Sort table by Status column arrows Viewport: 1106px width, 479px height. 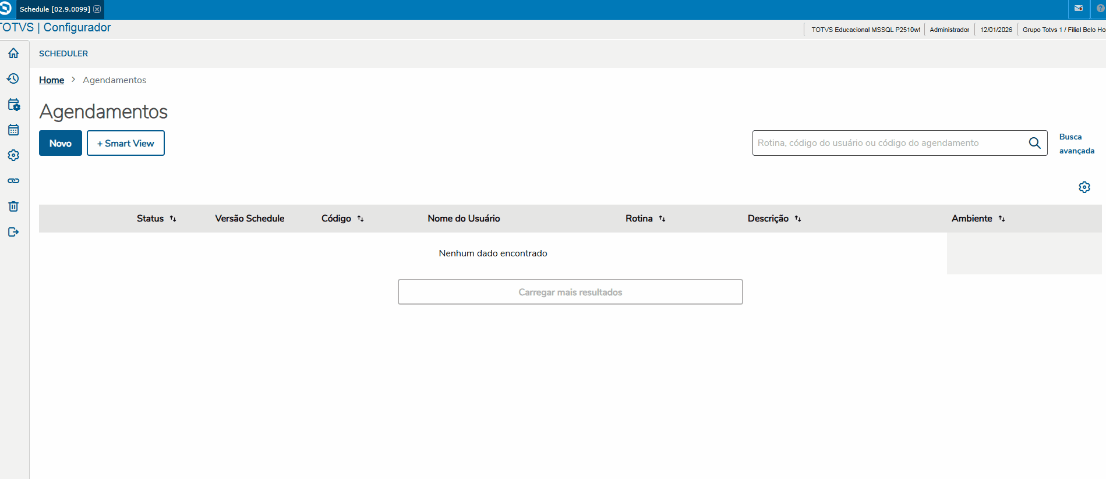(173, 219)
